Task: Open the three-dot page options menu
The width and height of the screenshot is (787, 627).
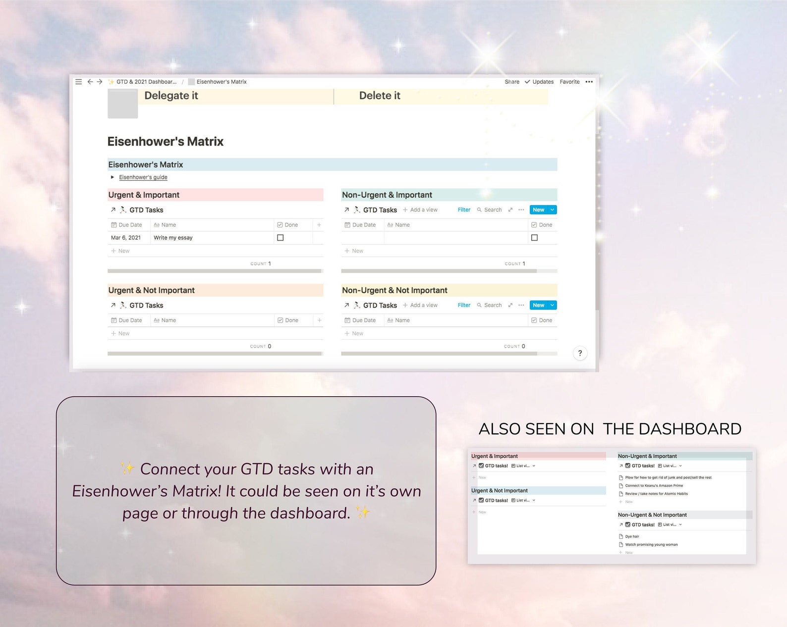Action: pos(589,82)
